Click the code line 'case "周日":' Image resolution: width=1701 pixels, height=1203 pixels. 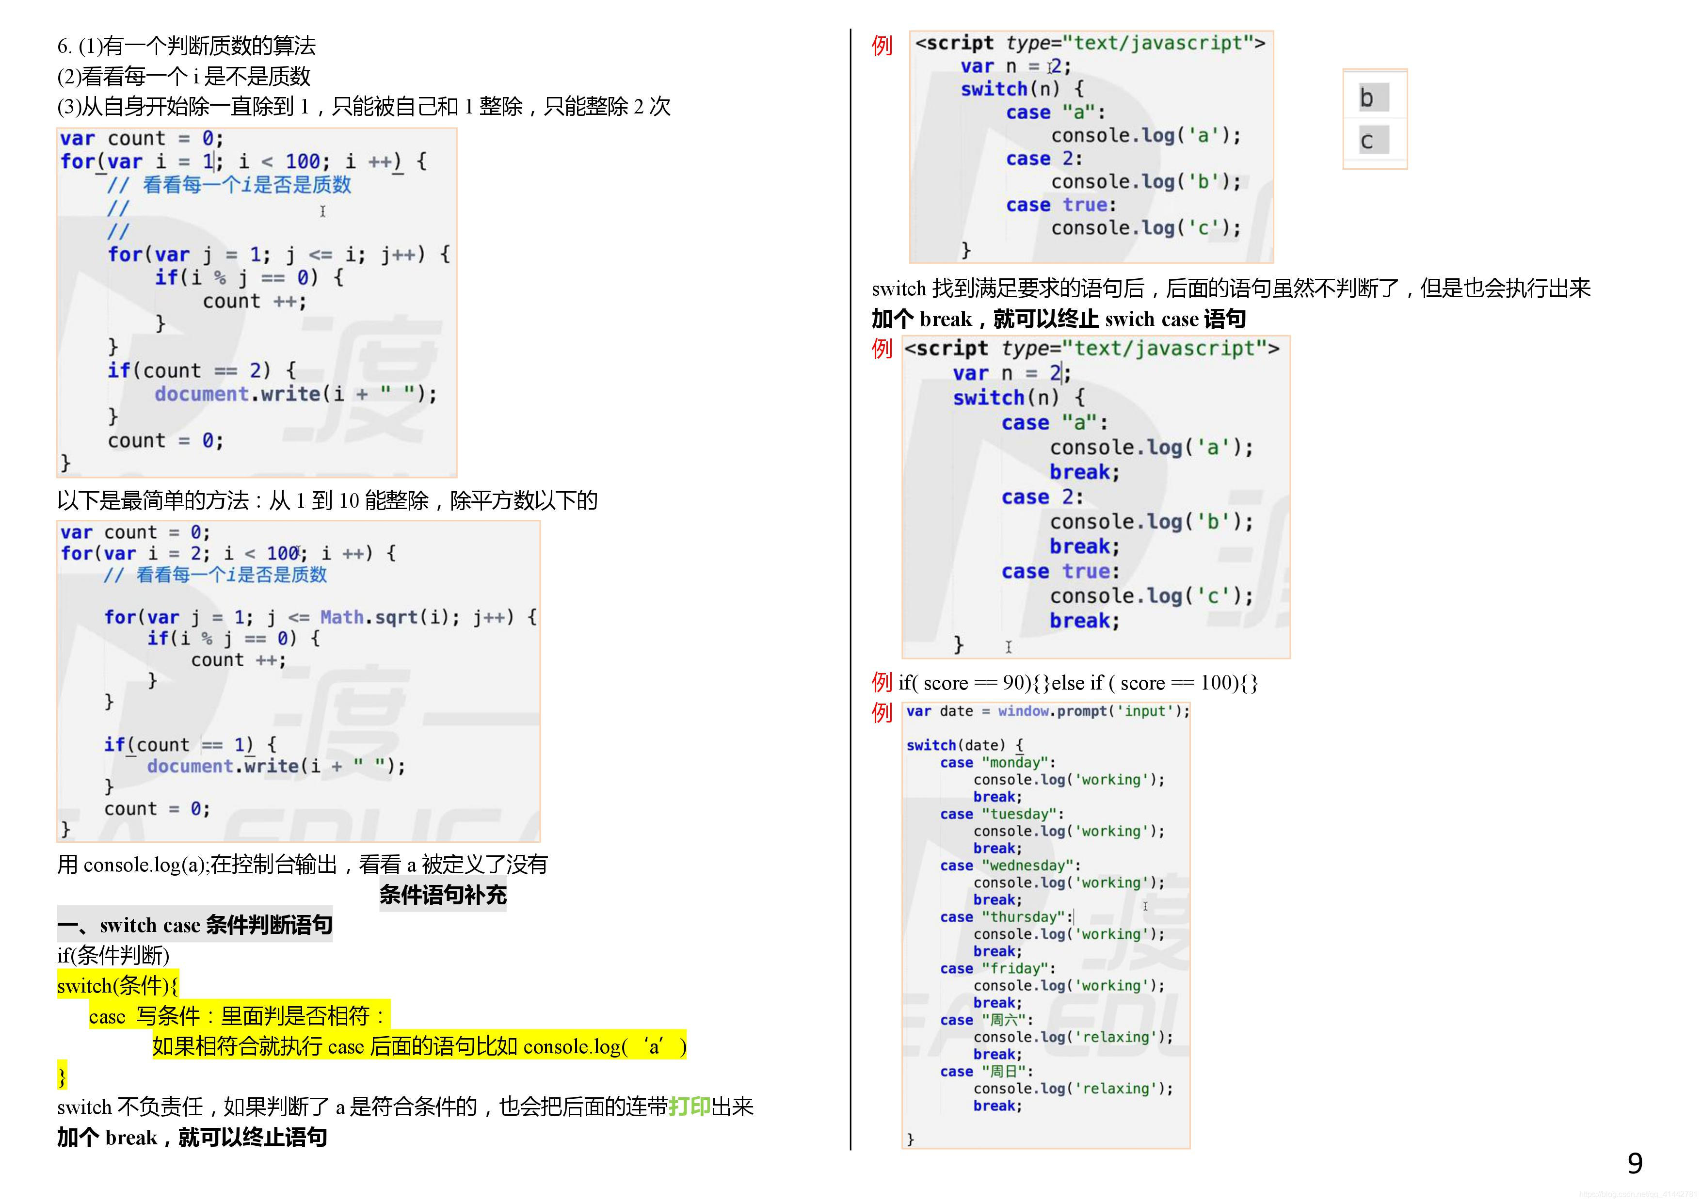[987, 1072]
